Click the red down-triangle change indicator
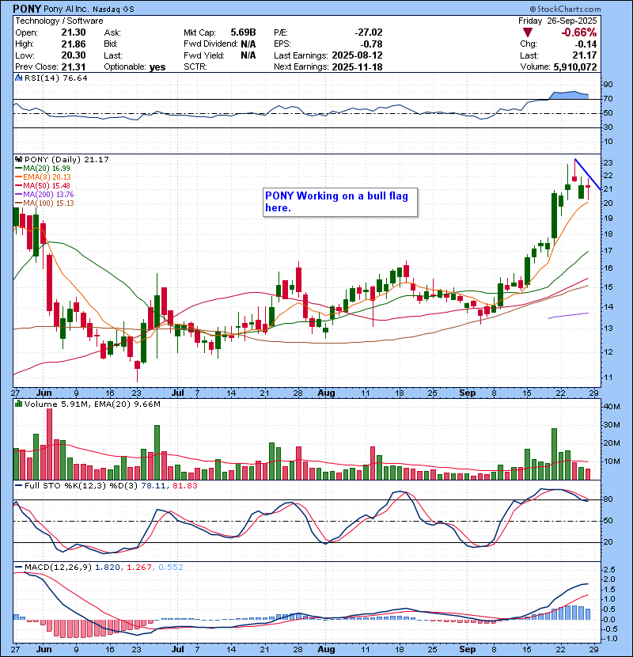 click(528, 32)
